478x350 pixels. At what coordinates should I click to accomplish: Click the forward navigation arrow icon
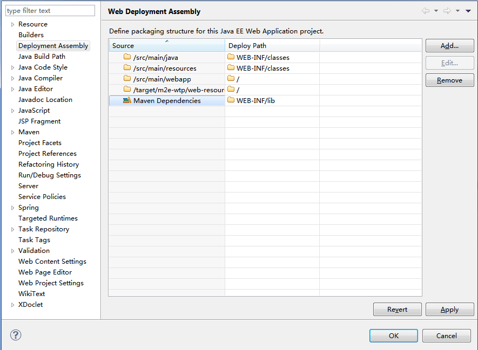[447, 11]
